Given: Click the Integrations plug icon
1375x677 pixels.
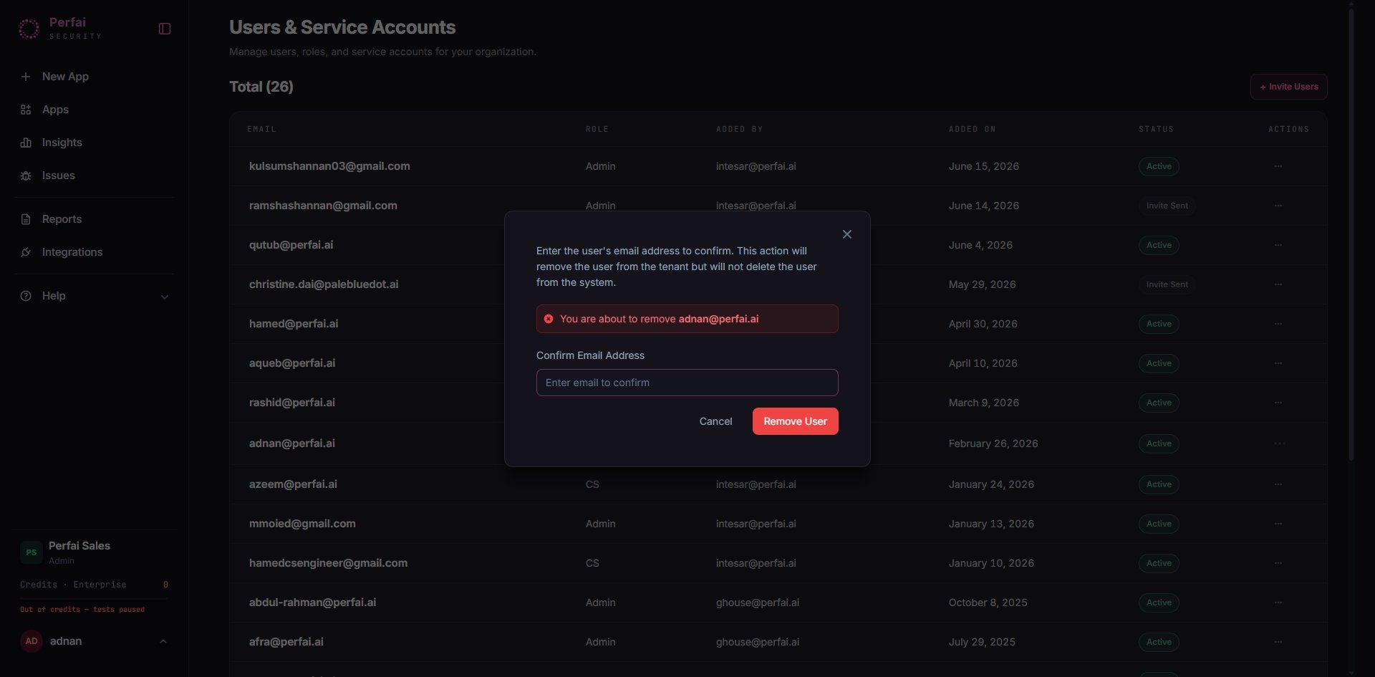Looking at the screenshot, I should (26, 252).
